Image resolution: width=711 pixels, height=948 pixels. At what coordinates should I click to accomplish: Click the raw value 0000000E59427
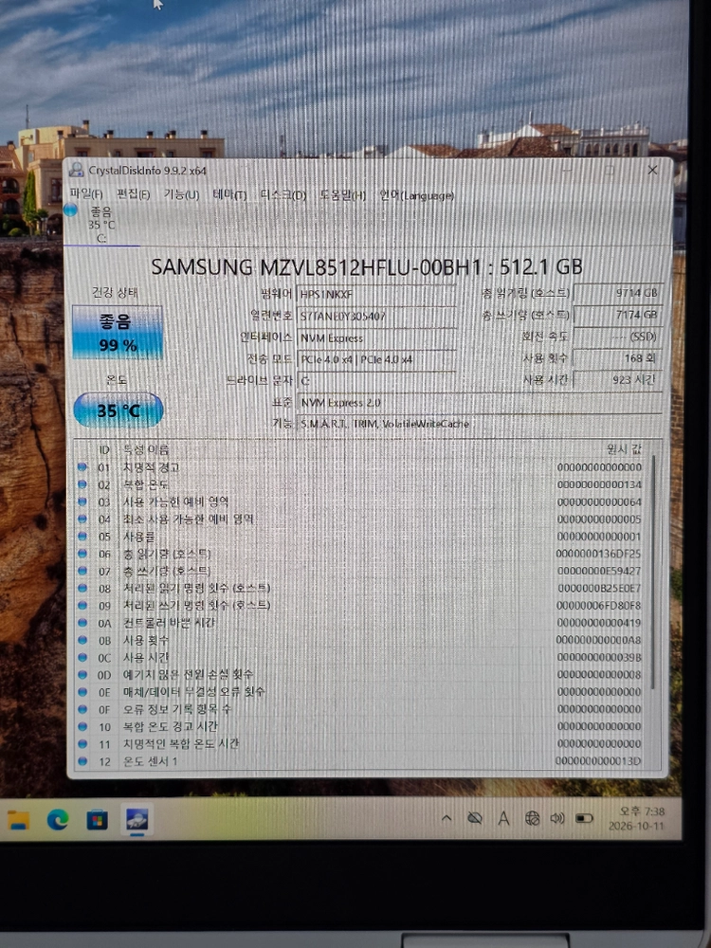point(598,570)
